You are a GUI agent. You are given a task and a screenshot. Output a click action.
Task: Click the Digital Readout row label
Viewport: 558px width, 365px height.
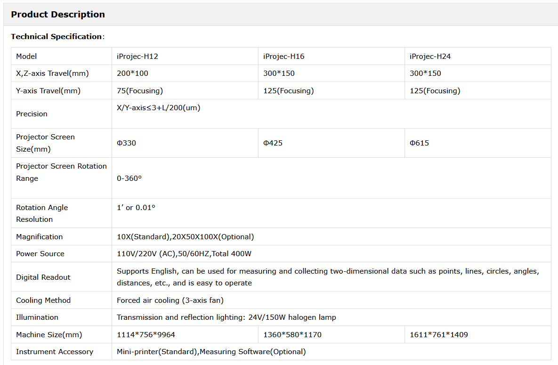point(43,277)
